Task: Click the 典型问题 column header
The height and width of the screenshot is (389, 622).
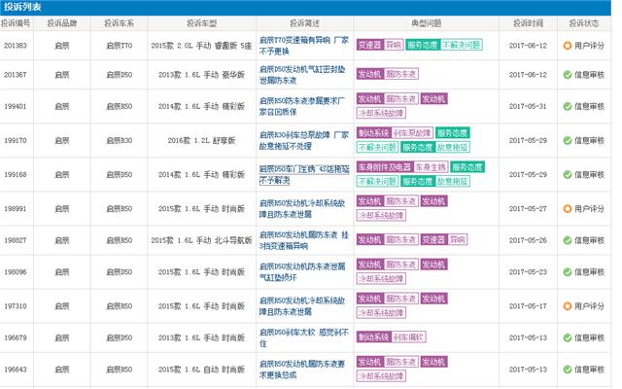Action: click(427, 23)
